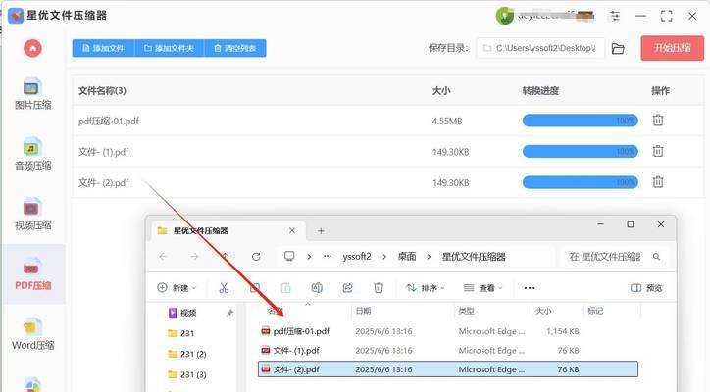This screenshot has height=392, width=710.
Task: Open Explorer see-more ellipsis menu
Action: click(x=530, y=288)
